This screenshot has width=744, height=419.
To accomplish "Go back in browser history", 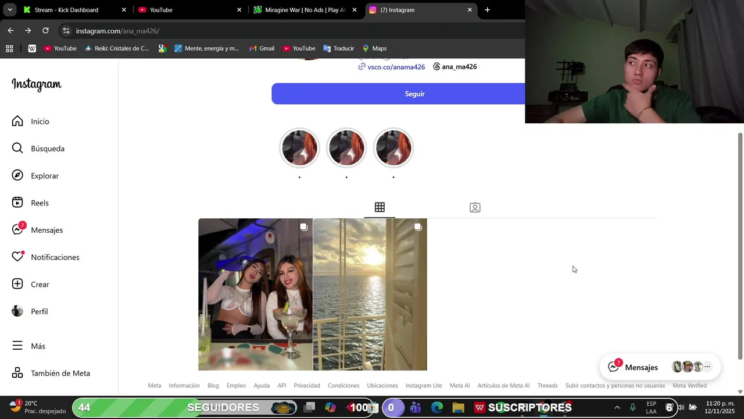I will [x=10, y=31].
